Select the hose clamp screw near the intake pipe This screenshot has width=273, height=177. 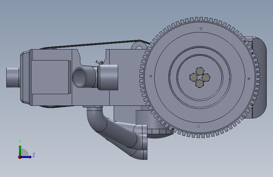(x=99, y=62)
